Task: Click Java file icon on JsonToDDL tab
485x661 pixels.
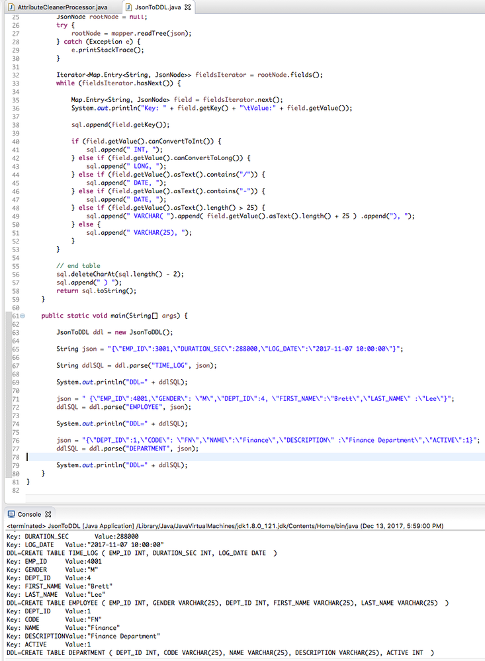Action: (x=129, y=7)
